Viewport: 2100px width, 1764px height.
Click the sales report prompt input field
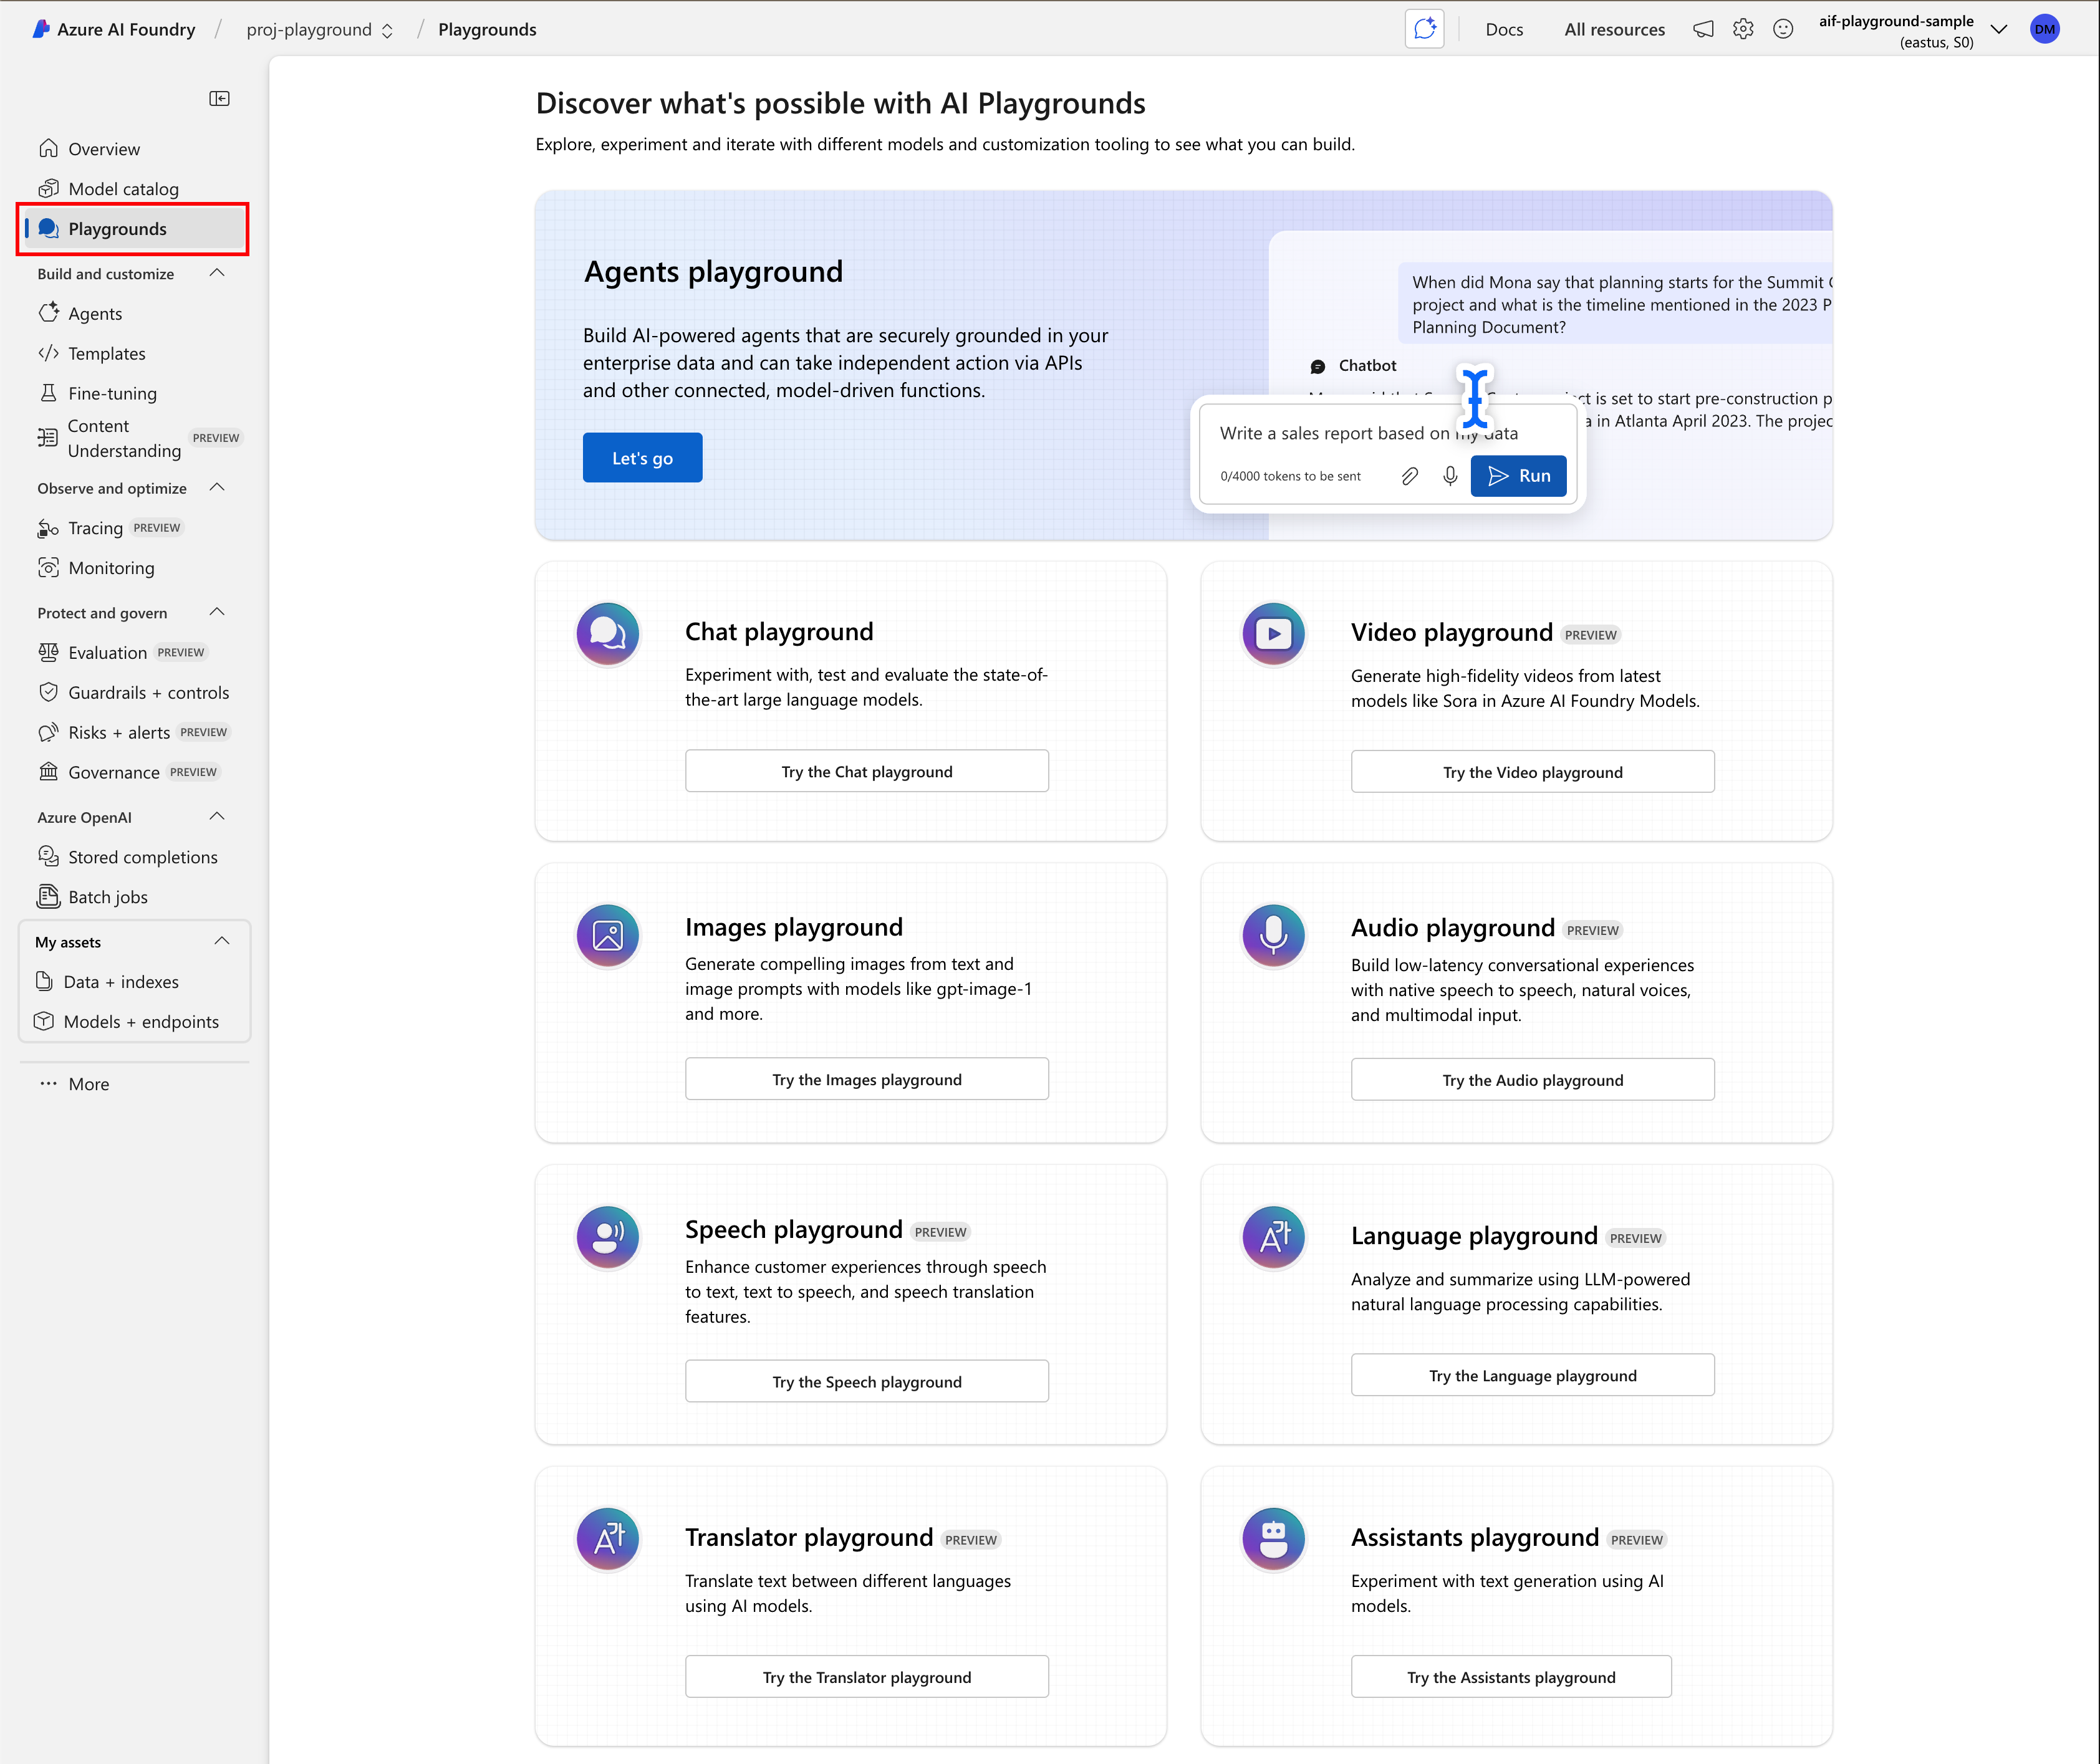pyautogui.click(x=1331, y=433)
